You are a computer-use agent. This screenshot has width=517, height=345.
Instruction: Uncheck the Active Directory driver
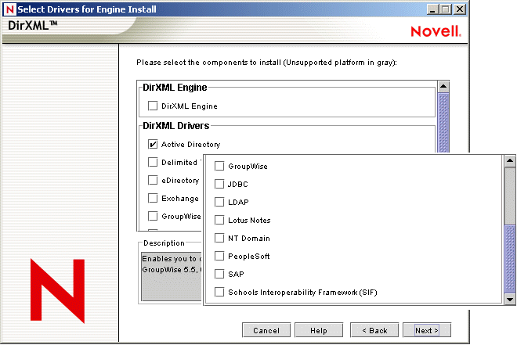[153, 144]
